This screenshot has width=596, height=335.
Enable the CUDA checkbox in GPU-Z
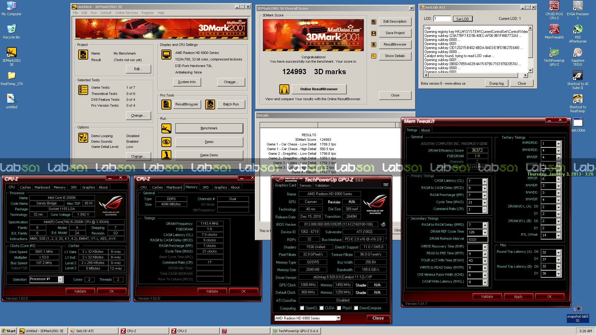point(322,308)
